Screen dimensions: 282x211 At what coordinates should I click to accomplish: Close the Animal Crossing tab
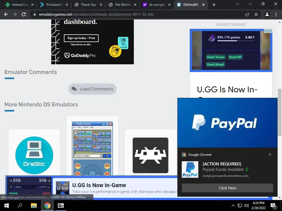tap(32, 5)
